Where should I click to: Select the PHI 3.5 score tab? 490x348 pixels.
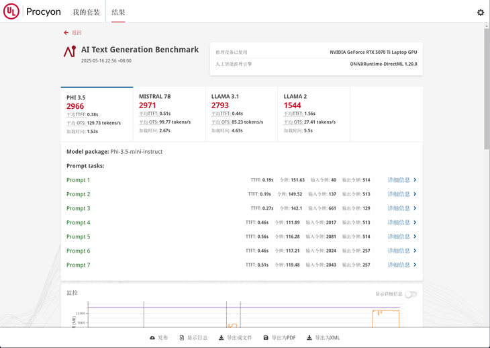(x=97, y=114)
